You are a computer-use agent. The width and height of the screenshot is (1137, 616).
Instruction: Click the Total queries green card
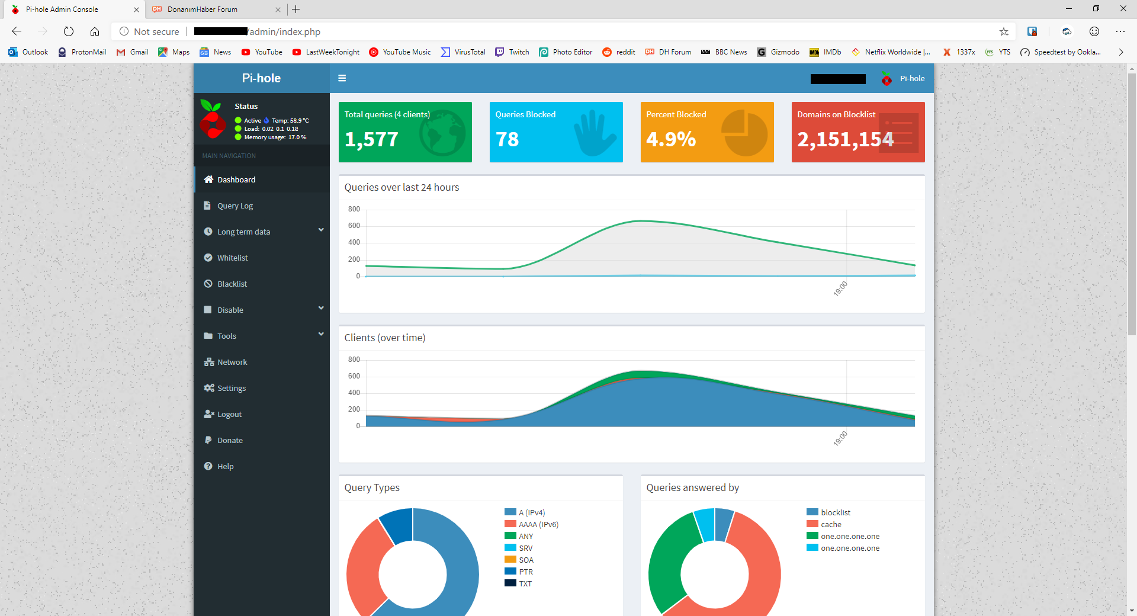[405, 132]
